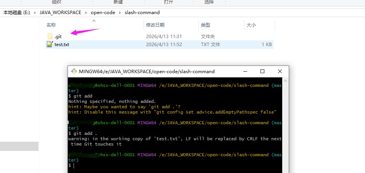Click the hint line 'Maybe you wanted to say'
The height and width of the screenshot is (173, 365).
click(124, 107)
